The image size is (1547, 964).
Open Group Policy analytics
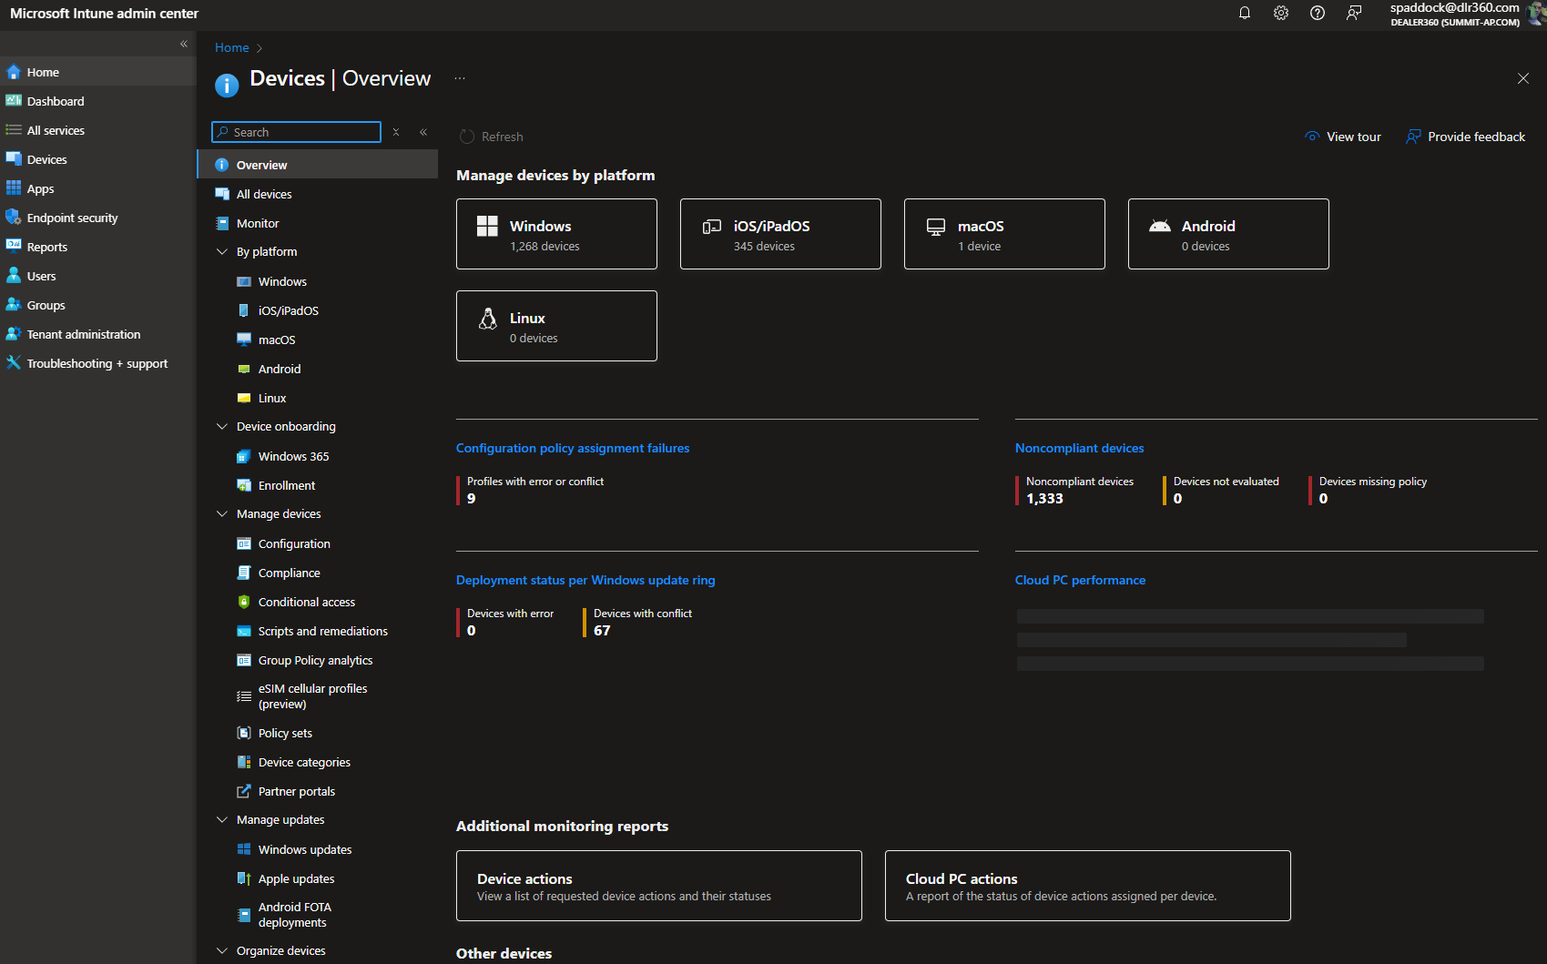click(318, 660)
